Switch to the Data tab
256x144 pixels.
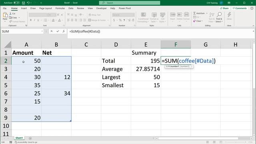[x=71, y=8]
